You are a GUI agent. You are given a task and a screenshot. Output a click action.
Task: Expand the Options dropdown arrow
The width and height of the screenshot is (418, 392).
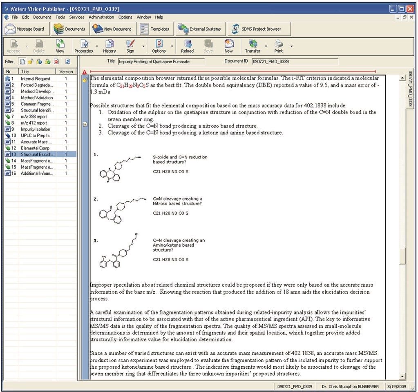(171, 46)
